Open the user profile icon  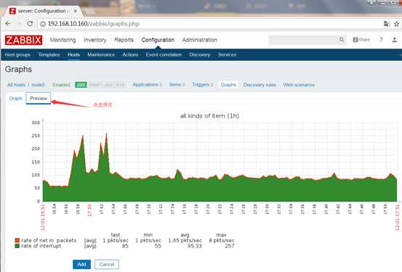[394, 40]
